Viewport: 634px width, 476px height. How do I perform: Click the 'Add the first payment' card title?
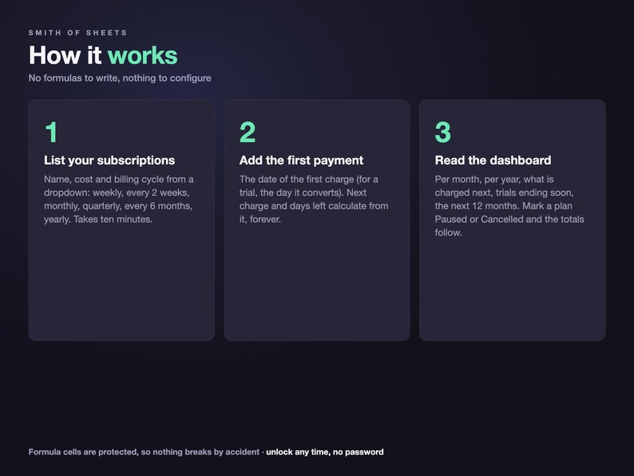pos(301,161)
